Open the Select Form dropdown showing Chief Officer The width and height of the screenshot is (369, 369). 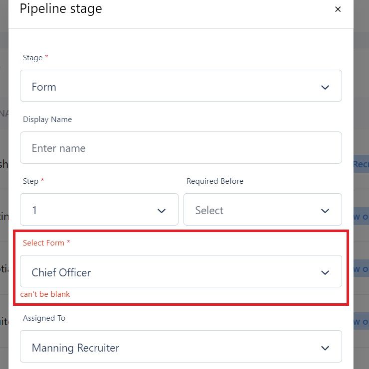[181, 271]
